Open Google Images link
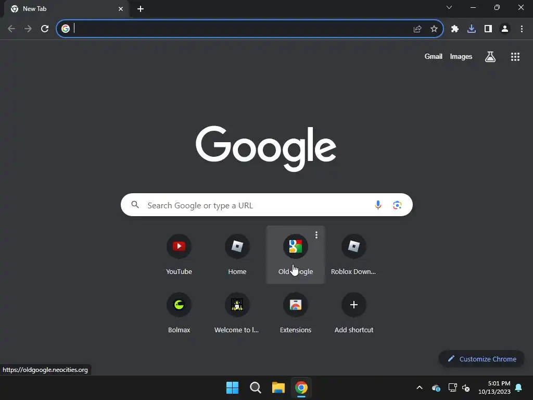The image size is (533, 400). pos(461,56)
